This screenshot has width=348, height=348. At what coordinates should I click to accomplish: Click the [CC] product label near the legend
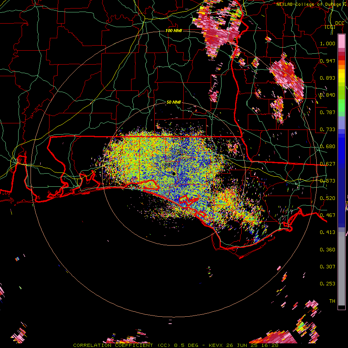[330, 27]
